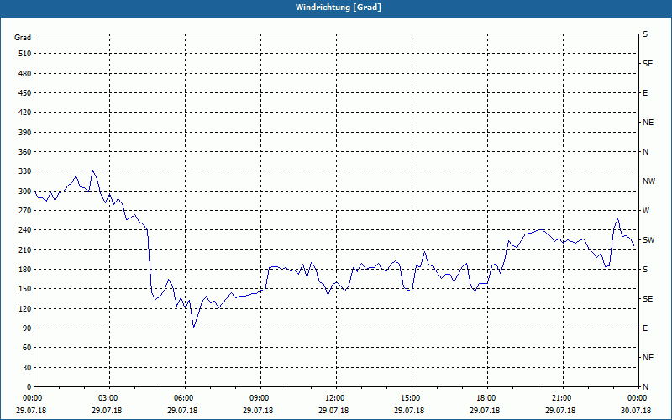
Task: Click the '09:00' x-axis time label
Action: (258, 398)
